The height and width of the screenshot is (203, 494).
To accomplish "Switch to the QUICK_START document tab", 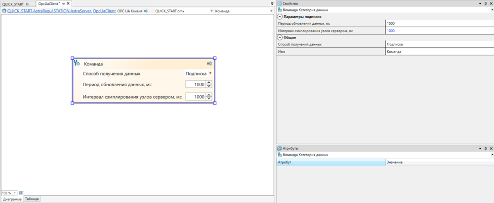I will pyautogui.click(x=13, y=4).
